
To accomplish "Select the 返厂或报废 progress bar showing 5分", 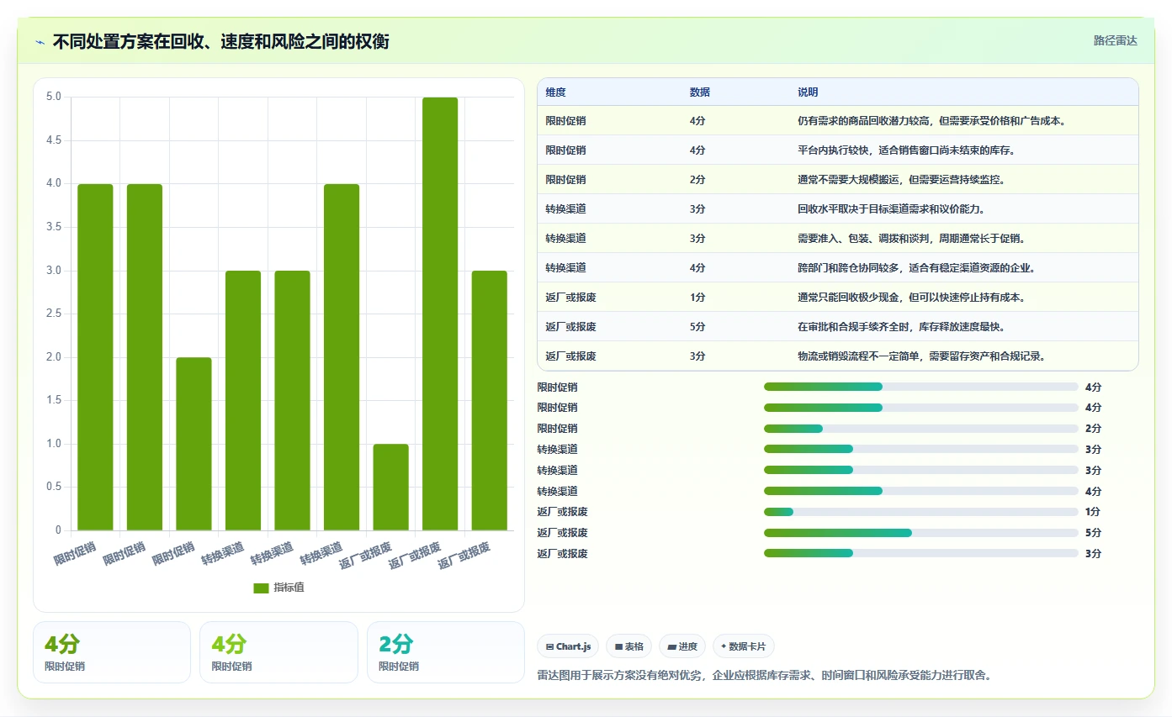I will pyautogui.click(x=921, y=533).
